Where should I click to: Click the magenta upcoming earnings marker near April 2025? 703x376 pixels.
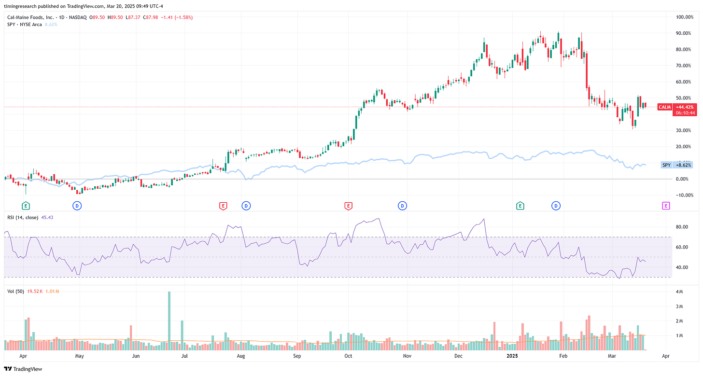(x=666, y=206)
